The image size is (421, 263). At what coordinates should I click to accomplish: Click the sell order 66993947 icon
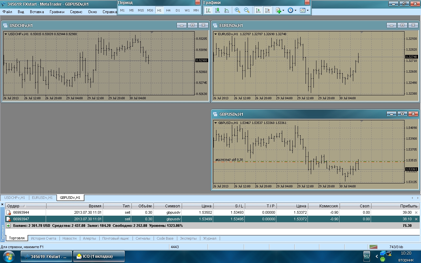[9, 219]
